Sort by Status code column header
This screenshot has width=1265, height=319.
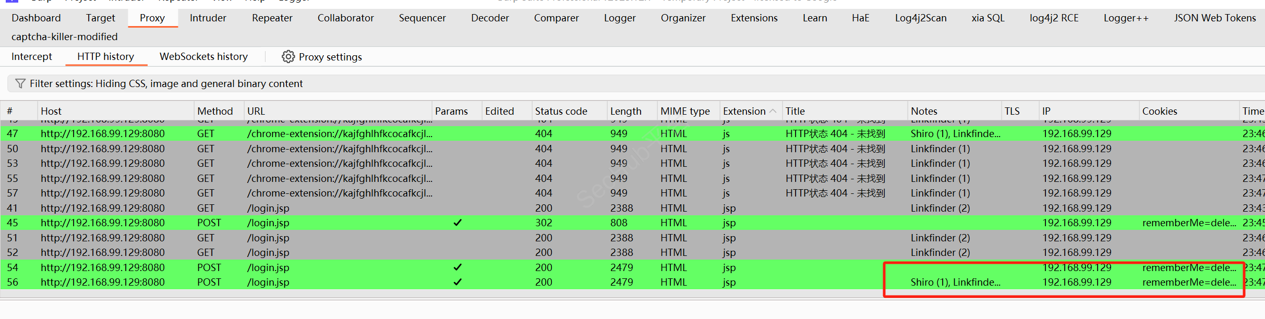click(x=561, y=111)
